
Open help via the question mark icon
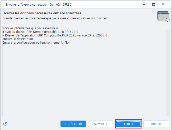[5, 124]
